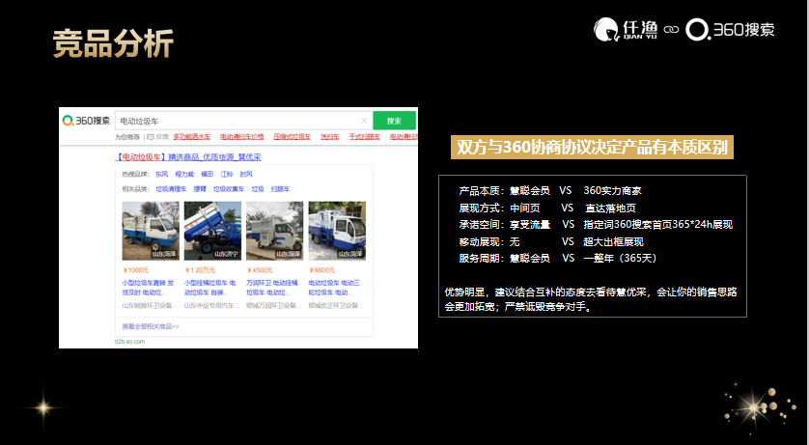Click seller name 郓城万润环卫设备…
Screen dimensions: 809x445
[x=274, y=305]
